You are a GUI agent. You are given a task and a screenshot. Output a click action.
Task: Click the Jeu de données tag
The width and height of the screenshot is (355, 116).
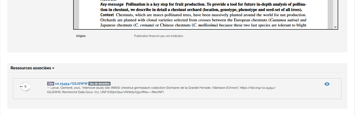point(99,84)
